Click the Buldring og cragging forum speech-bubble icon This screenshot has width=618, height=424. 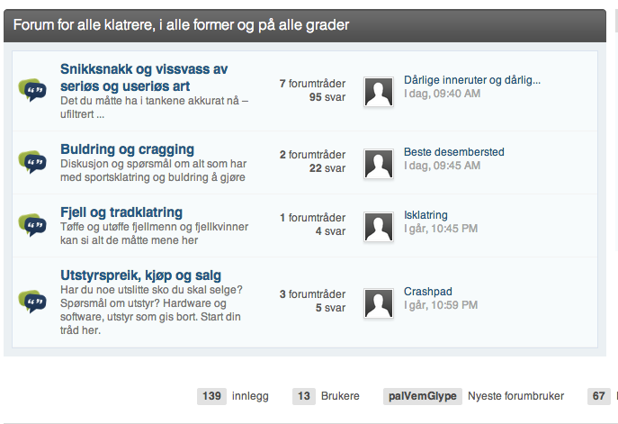coord(32,162)
